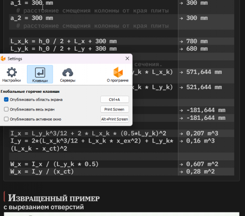Click the result 0,16 m^3
The height and width of the screenshot is (216, 245).
click(200, 141)
